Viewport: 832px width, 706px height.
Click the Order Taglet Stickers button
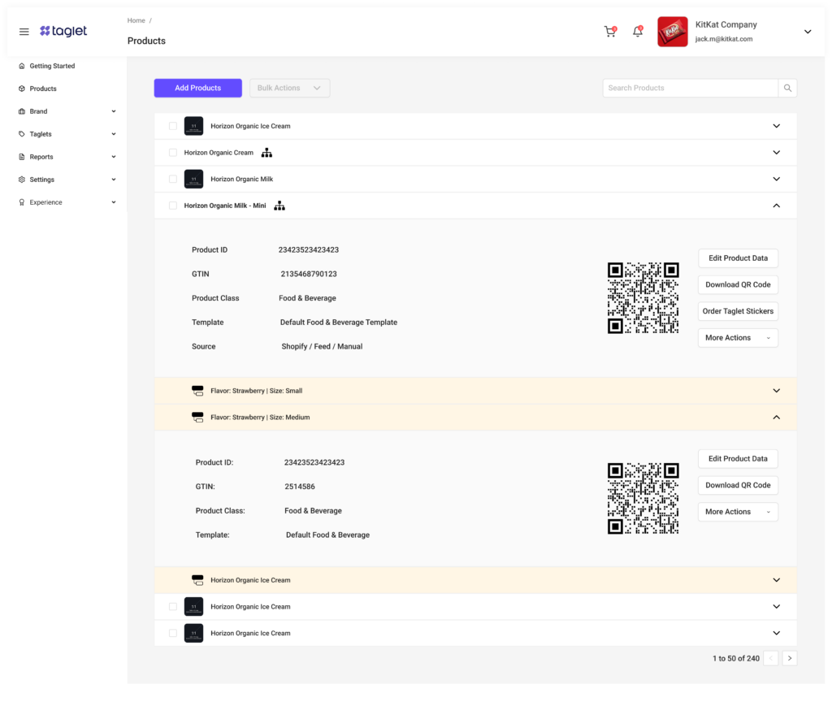pyautogui.click(x=738, y=311)
